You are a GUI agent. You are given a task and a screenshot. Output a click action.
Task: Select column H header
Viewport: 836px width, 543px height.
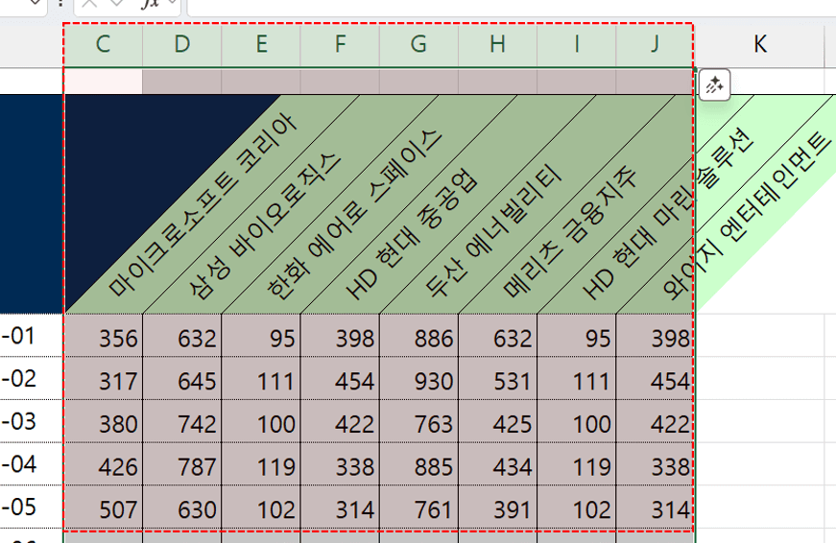coord(498,45)
